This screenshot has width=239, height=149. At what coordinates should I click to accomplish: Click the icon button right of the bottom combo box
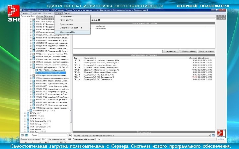click(x=213, y=135)
